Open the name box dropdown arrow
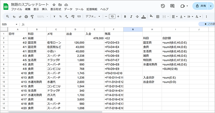The height and width of the screenshot is (113, 215). (17, 24)
